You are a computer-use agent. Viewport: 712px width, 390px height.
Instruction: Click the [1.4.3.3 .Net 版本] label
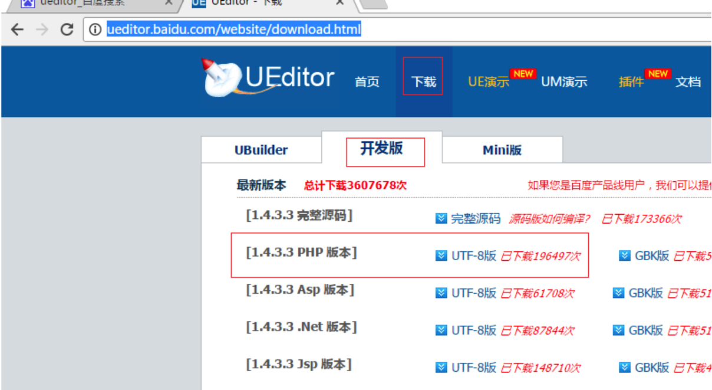coord(301,327)
